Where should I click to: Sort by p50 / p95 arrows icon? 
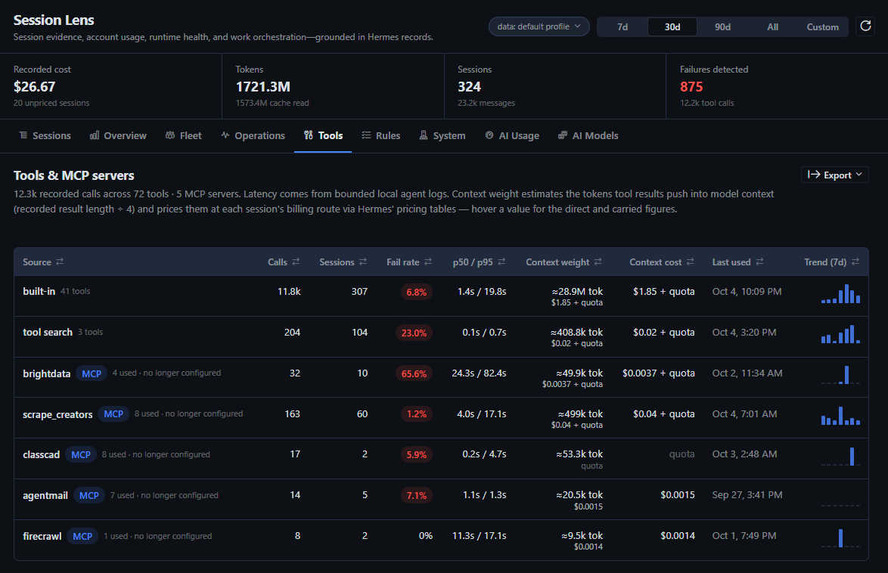(x=501, y=262)
